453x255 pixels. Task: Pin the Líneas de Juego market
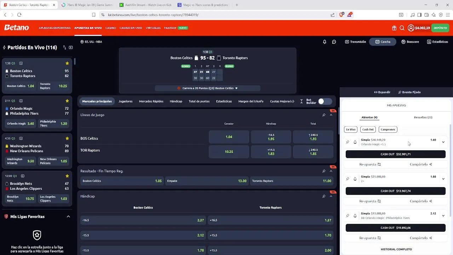[324, 115]
